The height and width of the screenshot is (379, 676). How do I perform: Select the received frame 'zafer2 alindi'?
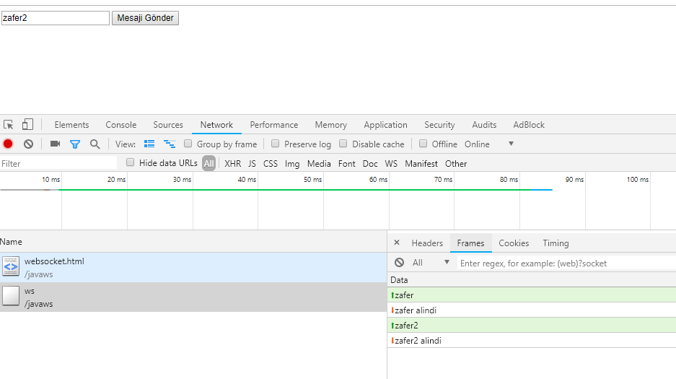coord(532,340)
